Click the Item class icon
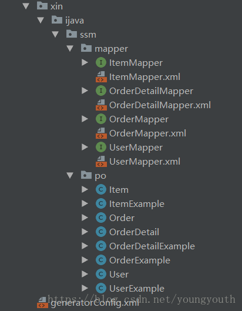The width and height of the screenshot is (242, 311). (101, 190)
